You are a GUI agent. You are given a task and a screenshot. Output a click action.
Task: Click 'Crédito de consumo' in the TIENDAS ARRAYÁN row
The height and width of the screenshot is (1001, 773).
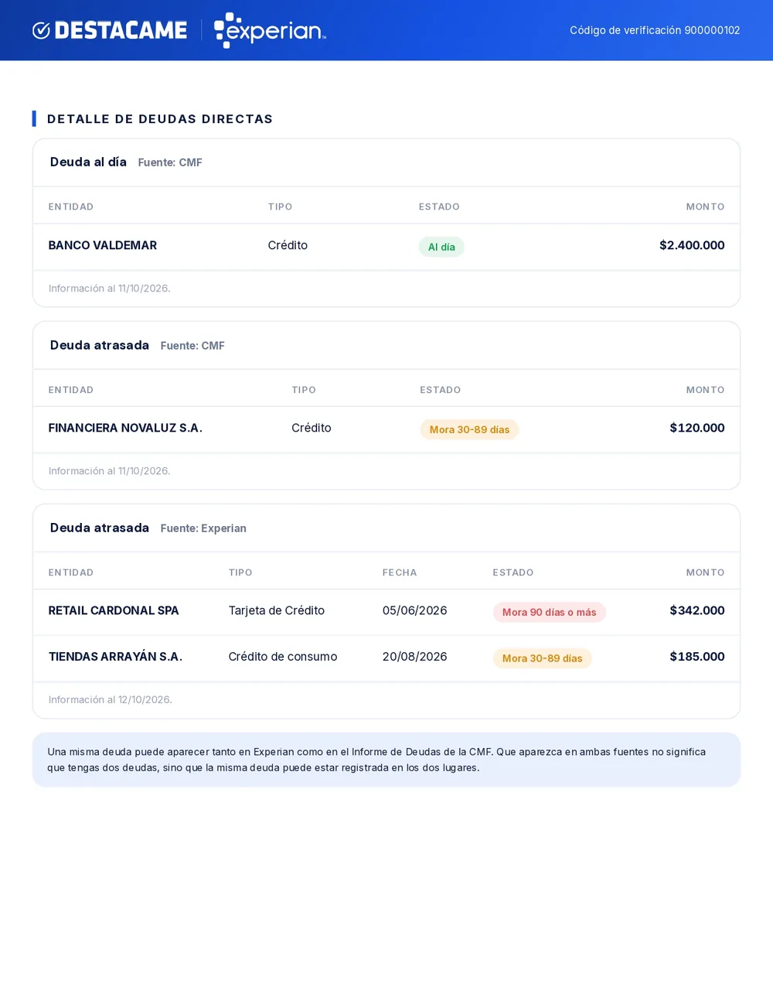point(283,657)
